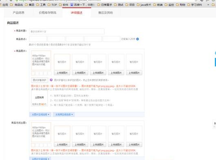Click second 上传新图片 button under 商品无线主图
This screenshot has height=160, width=216.
click(80, 145)
